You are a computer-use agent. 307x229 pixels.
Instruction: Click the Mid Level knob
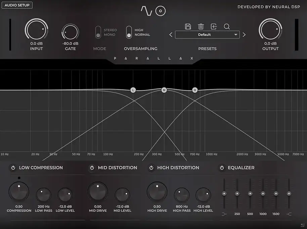tap(122, 195)
